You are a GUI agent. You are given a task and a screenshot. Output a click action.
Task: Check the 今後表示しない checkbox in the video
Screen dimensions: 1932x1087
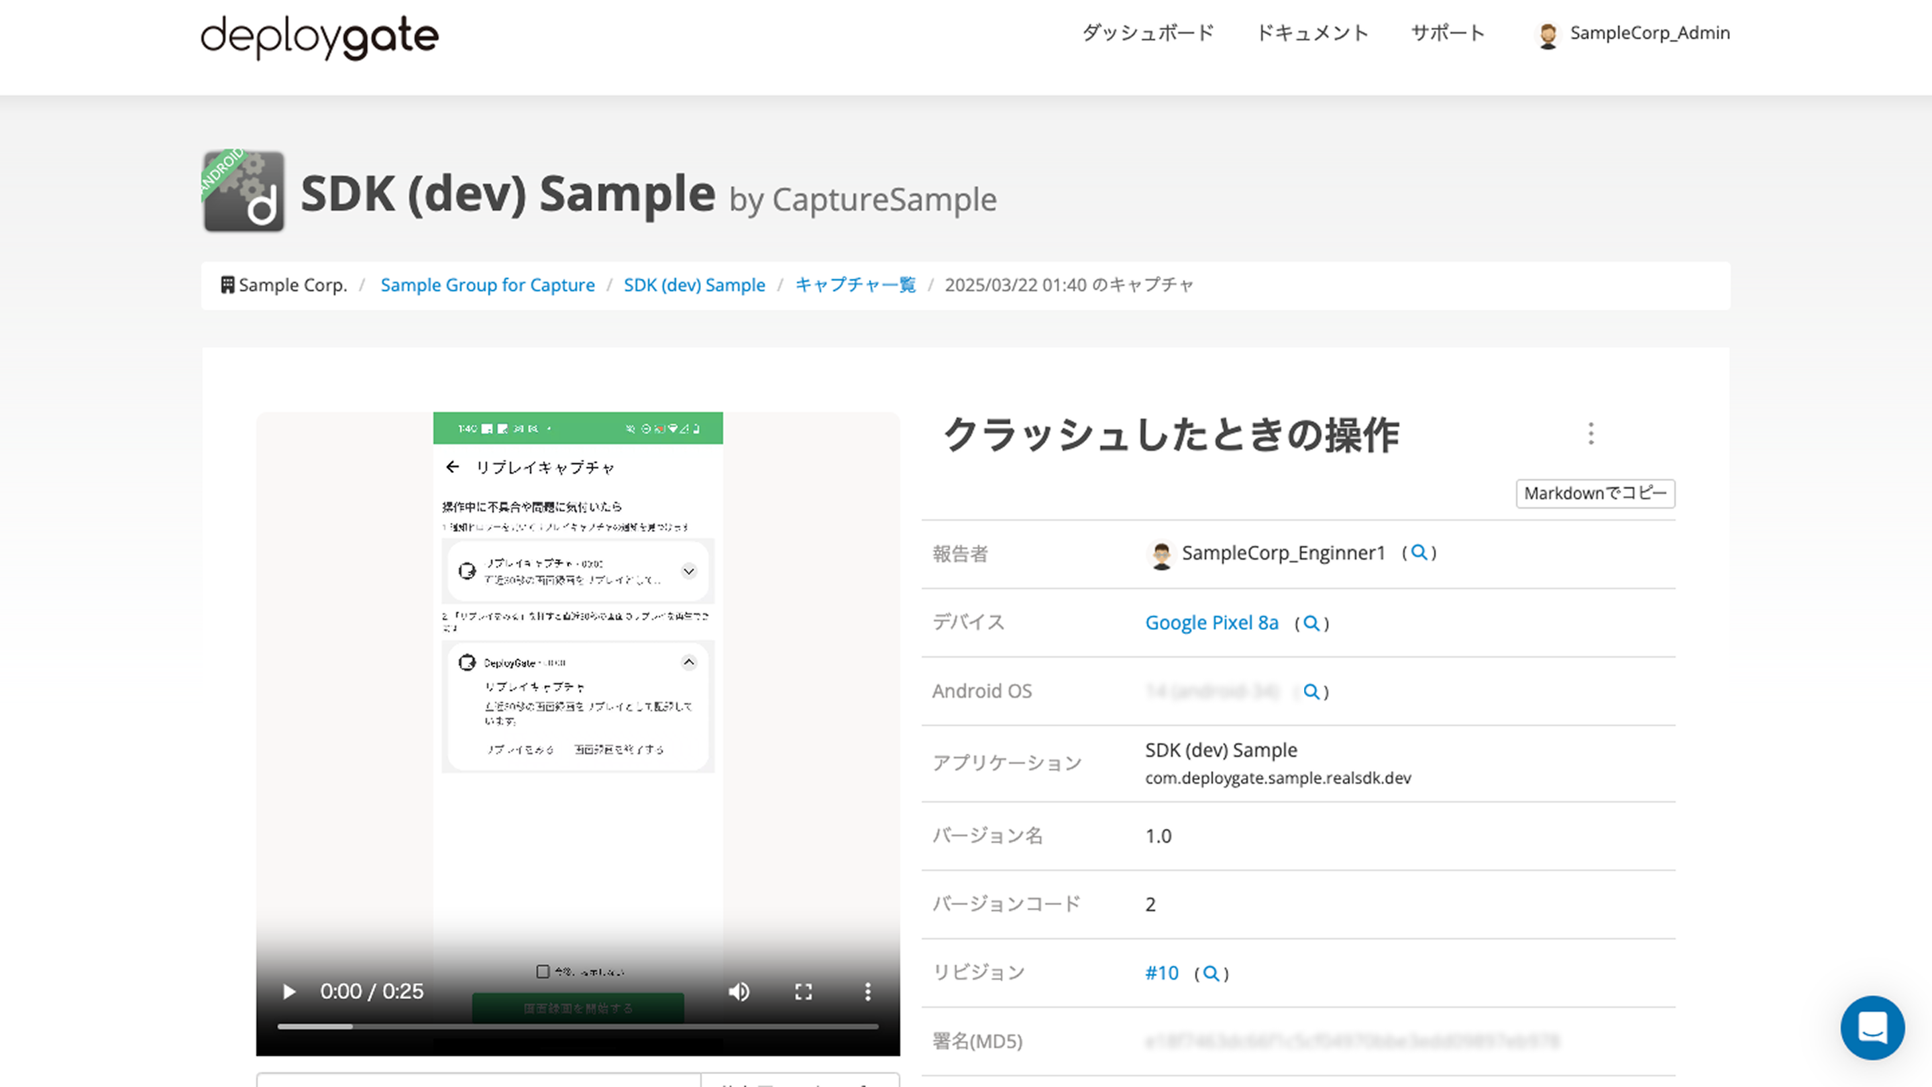click(541, 971)
